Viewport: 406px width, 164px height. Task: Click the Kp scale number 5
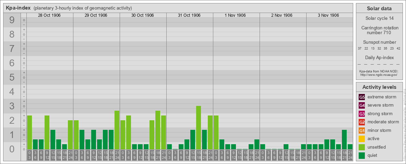click(x=12, y=77)
